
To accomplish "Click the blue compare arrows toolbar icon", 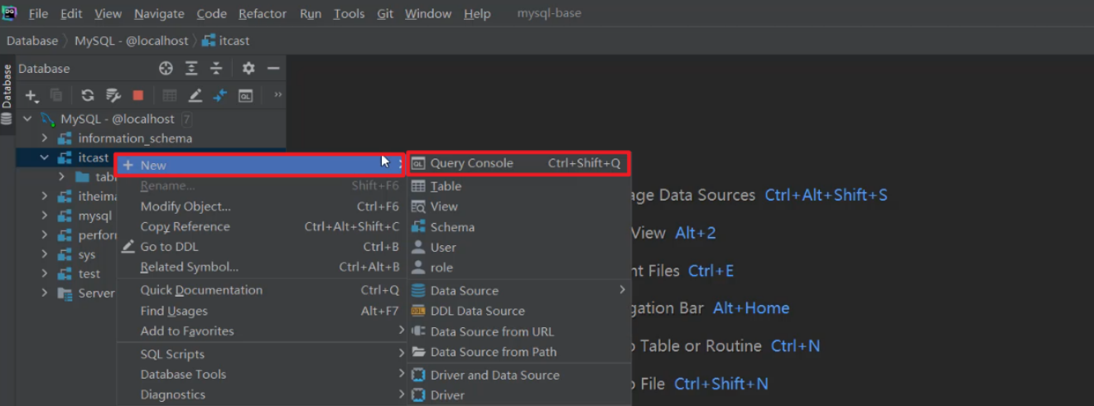I will coord(219,95).
